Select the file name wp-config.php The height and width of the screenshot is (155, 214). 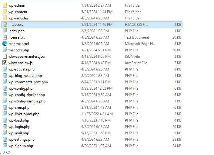coord(21,88)
